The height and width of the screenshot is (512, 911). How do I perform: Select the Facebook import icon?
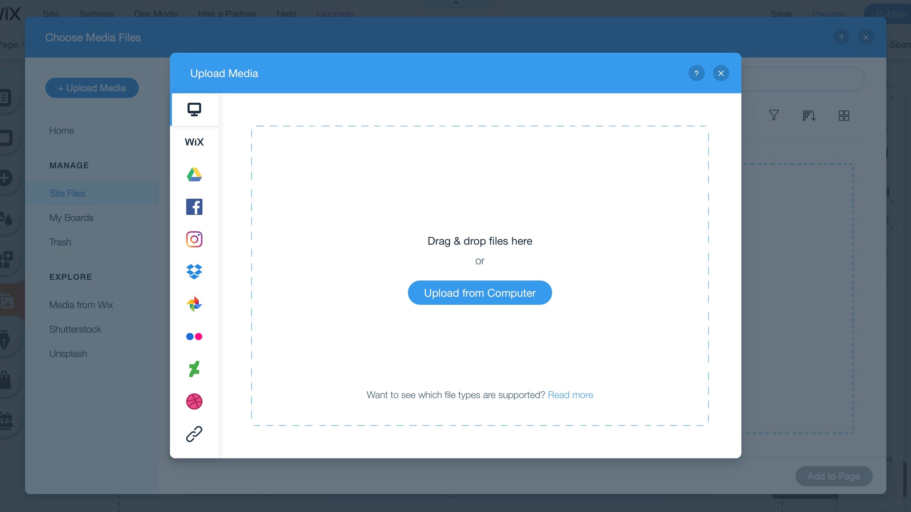195,207
